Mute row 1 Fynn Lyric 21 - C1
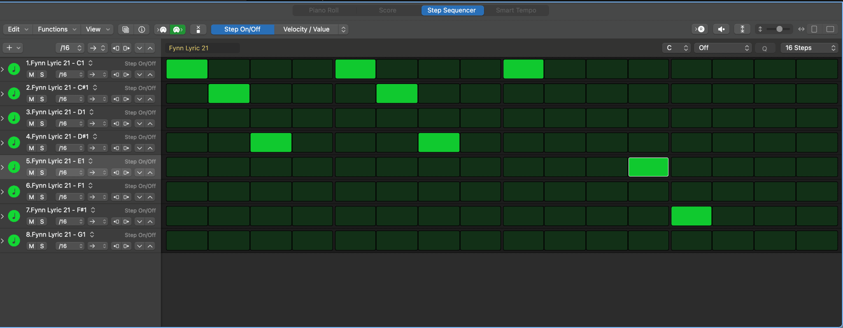The image size is (843, 328). coord(31,74)
